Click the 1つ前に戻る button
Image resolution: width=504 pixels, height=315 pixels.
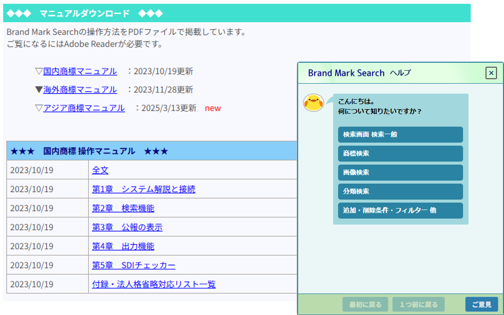click(418, 304)
